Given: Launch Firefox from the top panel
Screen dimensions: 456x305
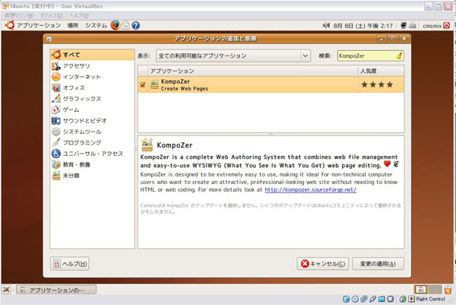Looking at the screenshot, I should coord(116,25).
